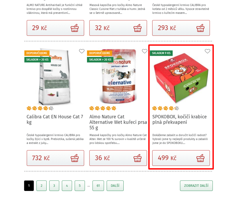Go to pagination page 2
The image size is (240, 198).
[x=42, y=186]
